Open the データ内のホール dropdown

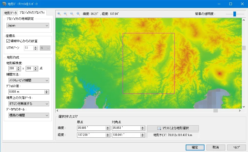click(28, 116)
